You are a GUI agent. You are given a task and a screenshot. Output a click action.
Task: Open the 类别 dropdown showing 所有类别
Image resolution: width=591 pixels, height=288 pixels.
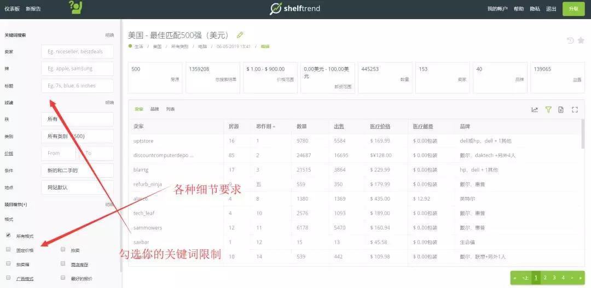[x=77, y=136]
